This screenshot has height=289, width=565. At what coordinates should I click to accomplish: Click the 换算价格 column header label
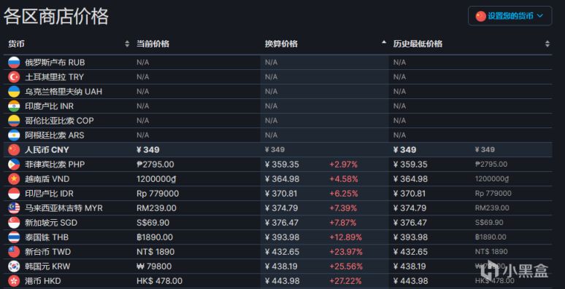[281, 44]
